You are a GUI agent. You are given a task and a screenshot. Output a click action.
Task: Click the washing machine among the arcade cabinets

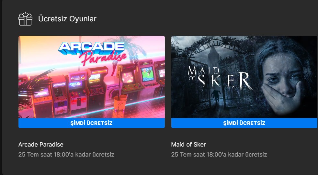click(114, 91)
